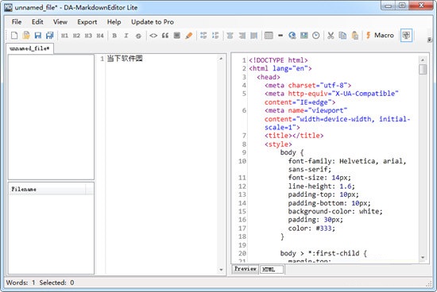Open the File menu
437x292 pixels.
point(17,21)
